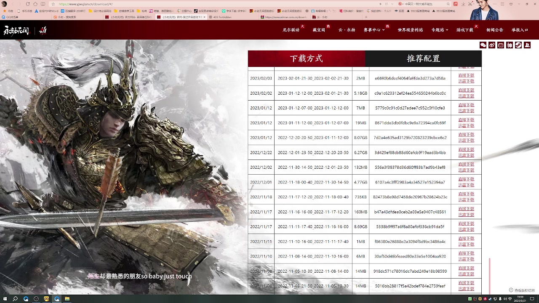The height and width of the screenshot is (303, 539).
Task: Open the 尼尔联动 nav item
Action: [291, 30]
